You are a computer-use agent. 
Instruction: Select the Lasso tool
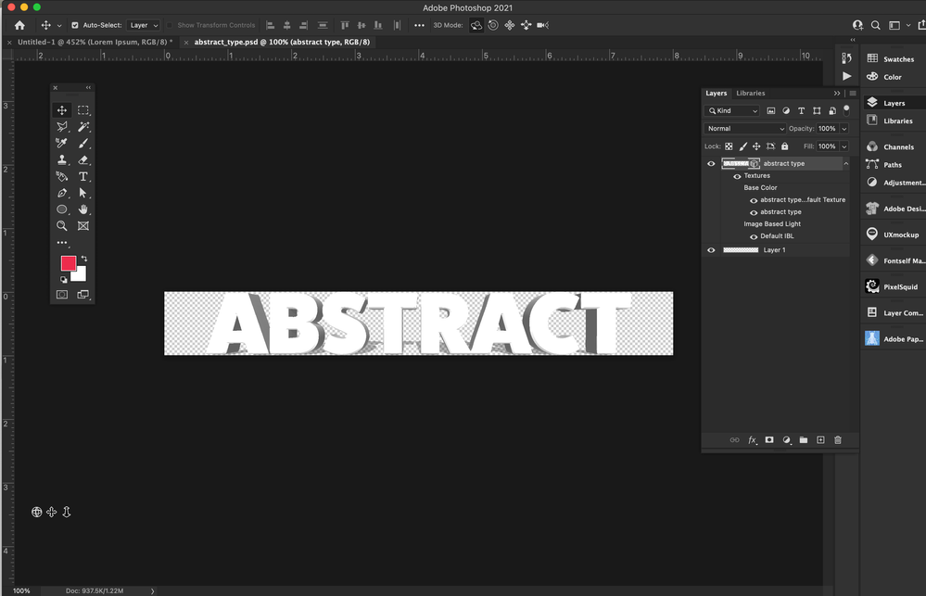(x=62, y=126)
